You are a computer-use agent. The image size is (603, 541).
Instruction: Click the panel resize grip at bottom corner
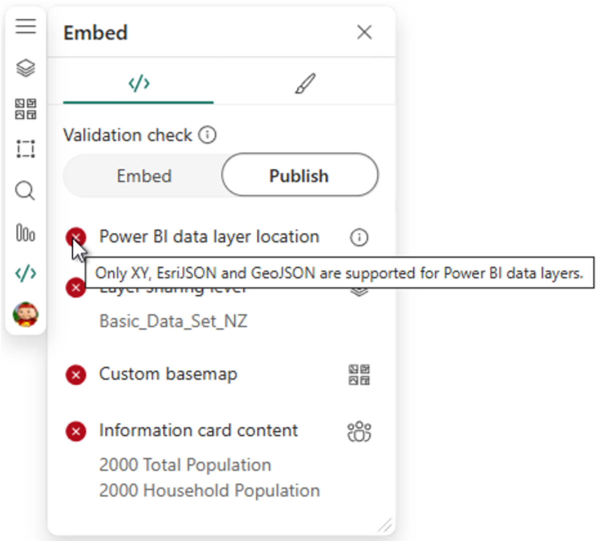[x=385, y=525]
